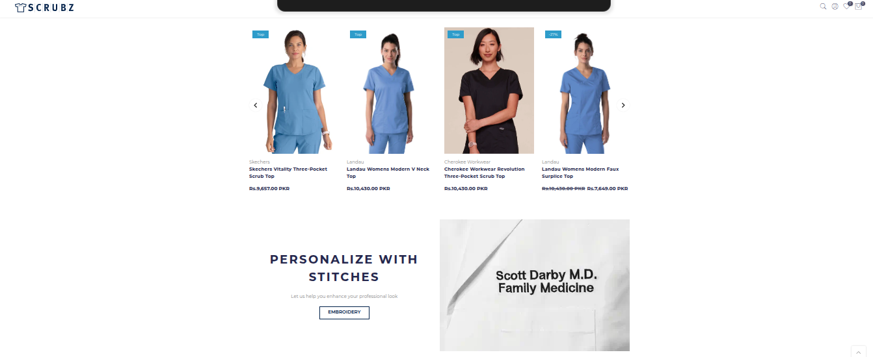Open Skechers Vitality Three-Pocket Scrub Top link
The height and width of the screenshot is (357, 873).
click(288, 173)
